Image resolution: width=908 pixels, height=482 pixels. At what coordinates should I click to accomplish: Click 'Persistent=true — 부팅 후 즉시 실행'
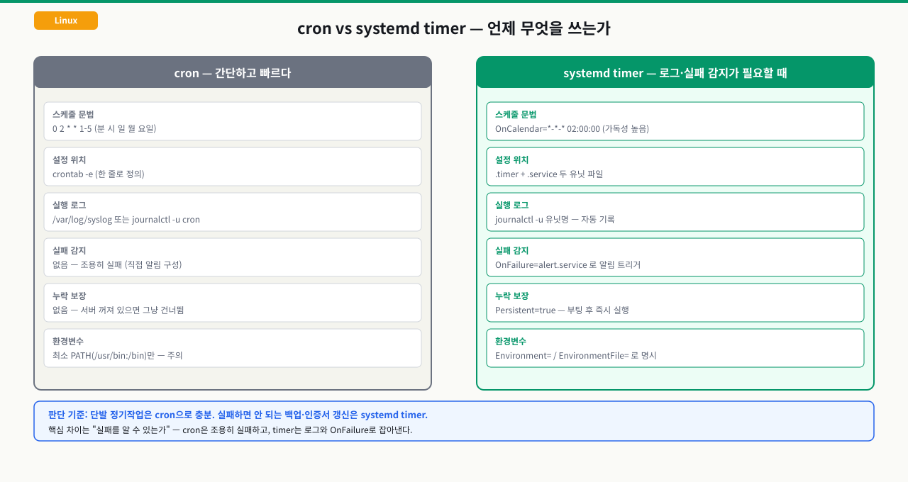click(562, 310)
